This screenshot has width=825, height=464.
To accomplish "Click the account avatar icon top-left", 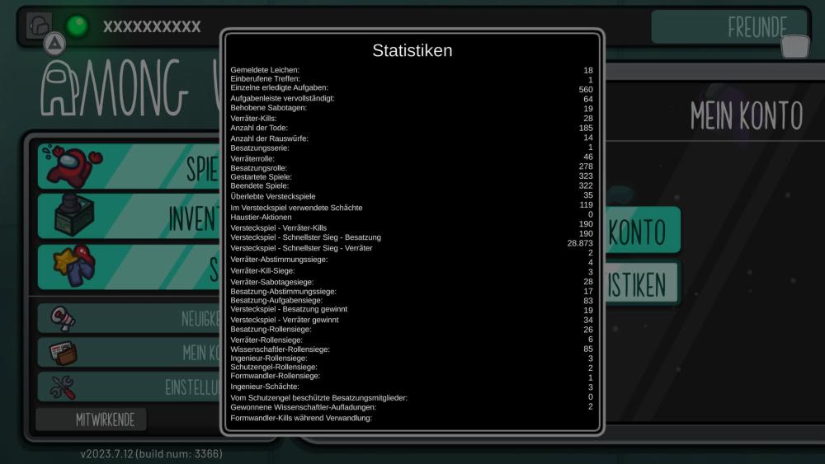I will coord(39,25).
